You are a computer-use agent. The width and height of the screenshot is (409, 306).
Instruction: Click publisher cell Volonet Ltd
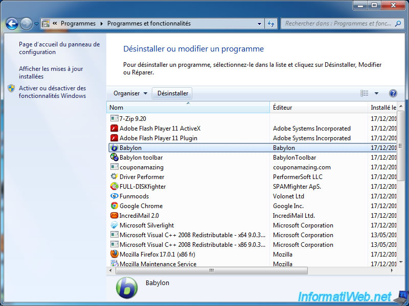click(288, 196)
